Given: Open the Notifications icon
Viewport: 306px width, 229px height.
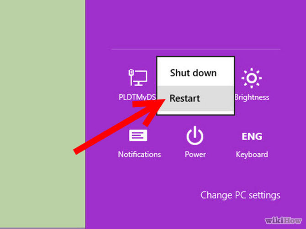Looking at the screenshot, I should coord(138,135).
